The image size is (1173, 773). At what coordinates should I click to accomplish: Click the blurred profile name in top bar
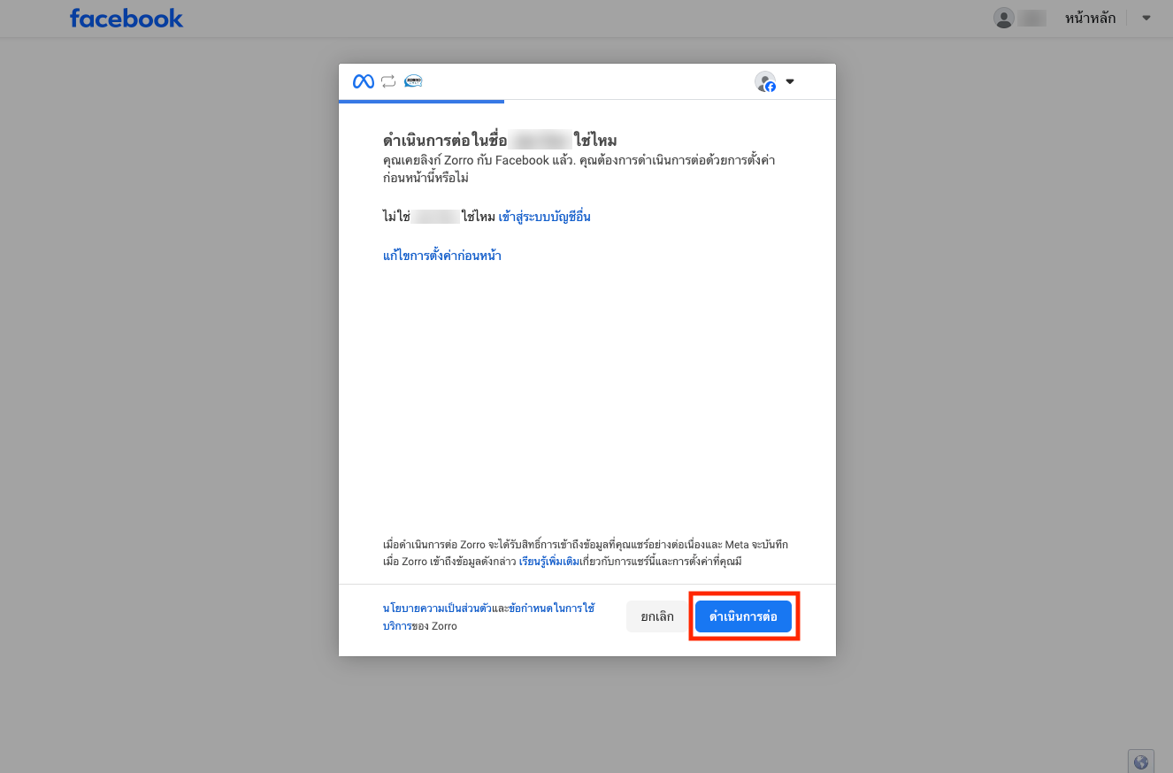(1031, 18)
